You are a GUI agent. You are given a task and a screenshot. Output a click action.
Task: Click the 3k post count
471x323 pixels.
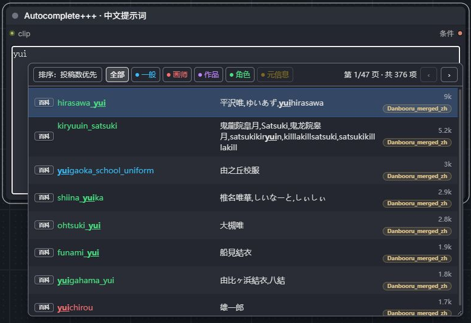[x=447, y=164]
